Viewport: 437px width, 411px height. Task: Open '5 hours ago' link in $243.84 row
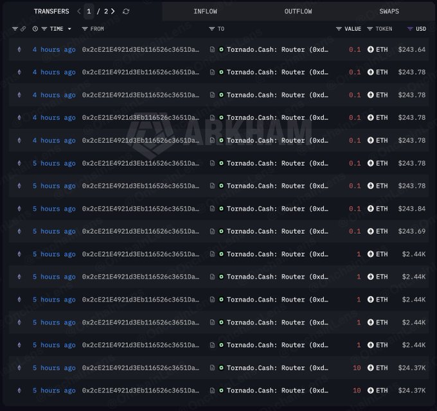[x=54, y=209]
